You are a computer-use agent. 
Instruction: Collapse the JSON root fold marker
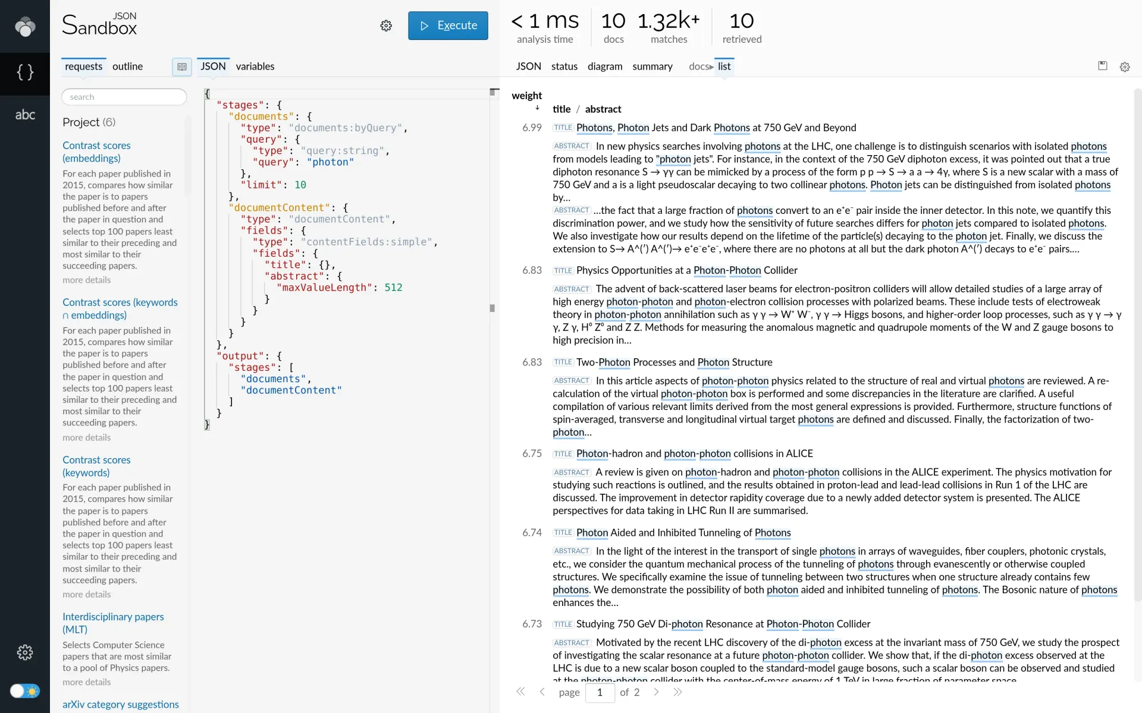tap(207, 93)
